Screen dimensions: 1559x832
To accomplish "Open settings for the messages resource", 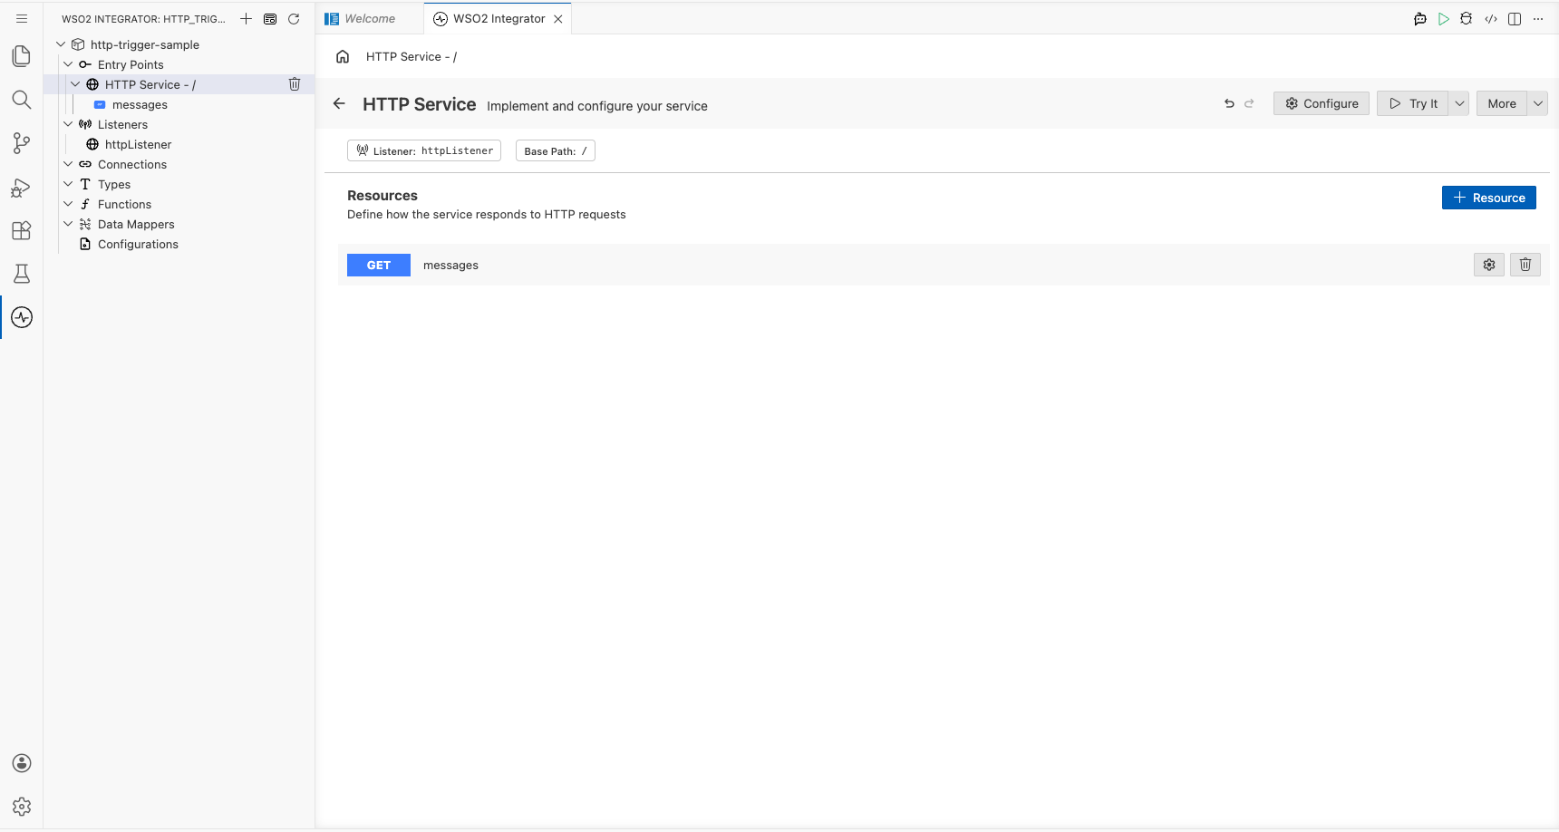I will 1489,265.
